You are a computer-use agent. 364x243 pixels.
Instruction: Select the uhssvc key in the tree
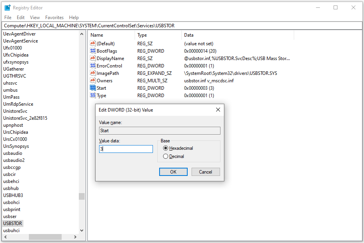click(10, 83)
